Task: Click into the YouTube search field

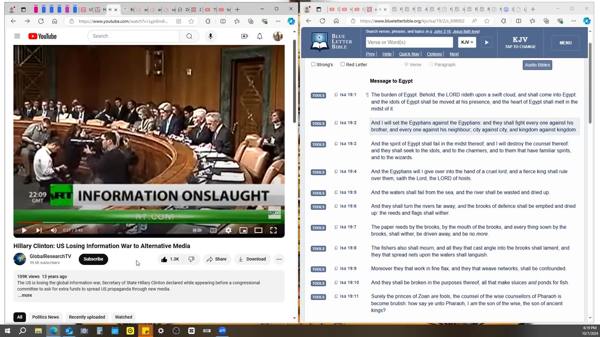Action: (134, 36)
